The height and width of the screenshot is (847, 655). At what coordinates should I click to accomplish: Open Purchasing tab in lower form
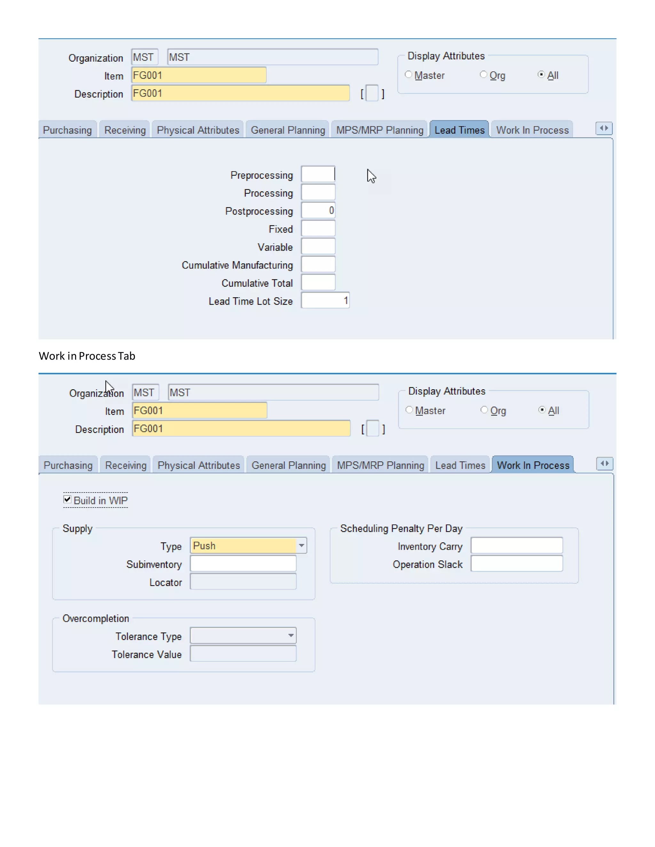68,465
